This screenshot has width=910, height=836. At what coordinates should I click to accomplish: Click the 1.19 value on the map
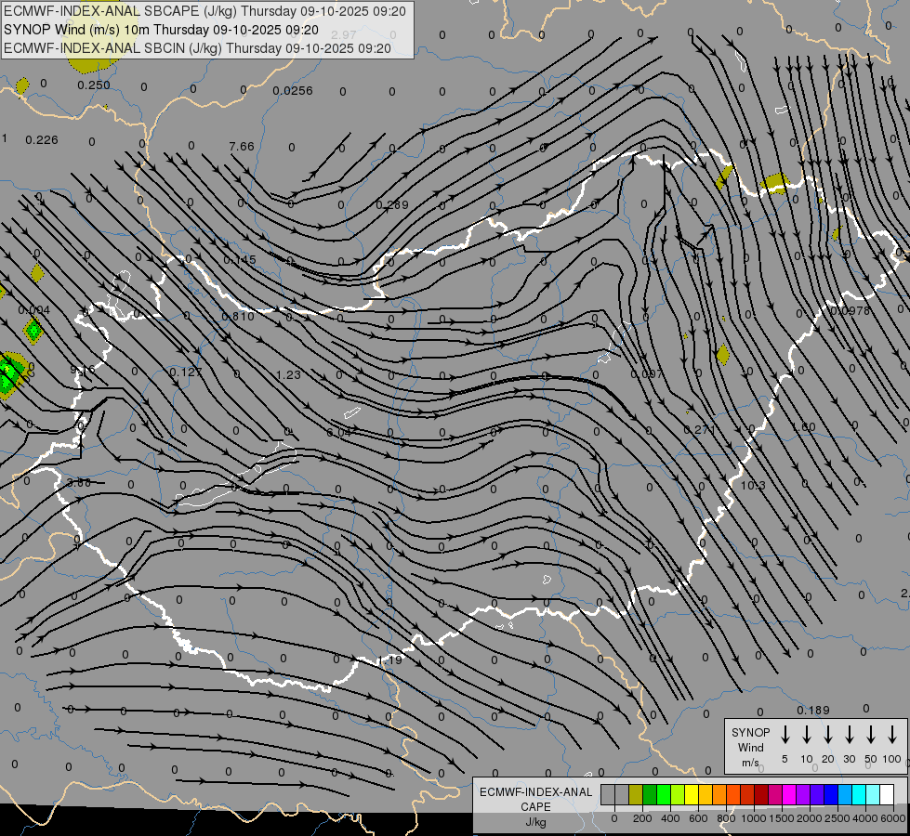pos(390,660)
